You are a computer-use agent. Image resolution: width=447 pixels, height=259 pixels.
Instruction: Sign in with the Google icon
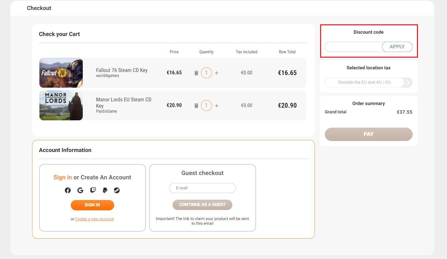(x=80, y=190)
